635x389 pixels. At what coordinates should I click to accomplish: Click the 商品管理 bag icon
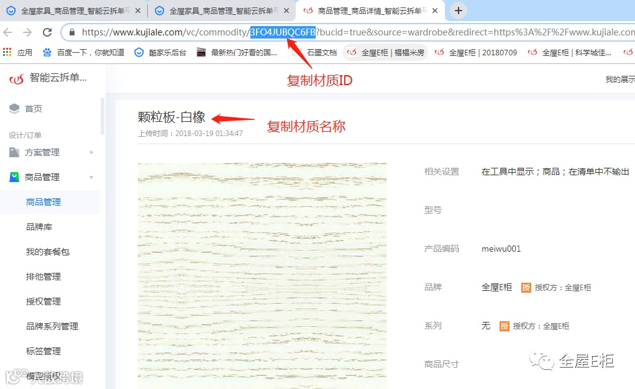(x=14, y=176)
